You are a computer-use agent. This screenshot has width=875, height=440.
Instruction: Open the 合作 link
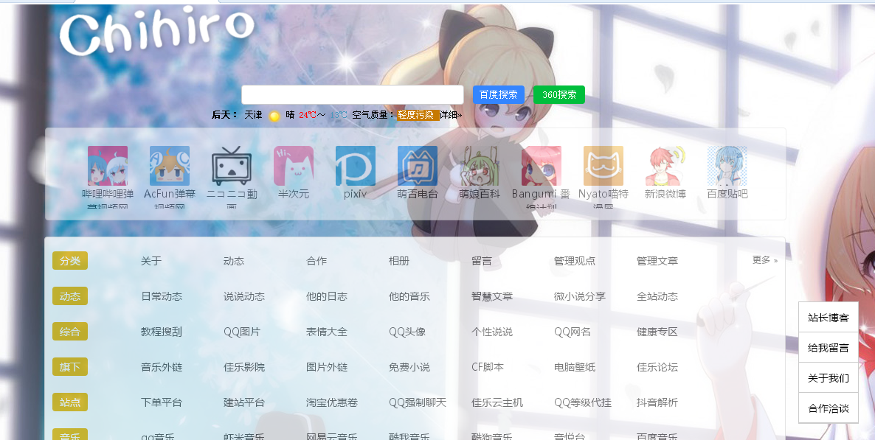point(317,260)
